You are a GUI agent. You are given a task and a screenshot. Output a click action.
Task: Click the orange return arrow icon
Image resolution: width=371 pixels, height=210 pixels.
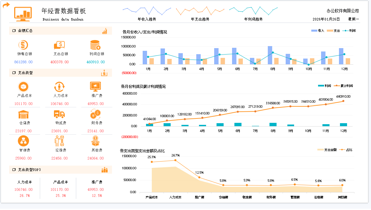(6, 6)
